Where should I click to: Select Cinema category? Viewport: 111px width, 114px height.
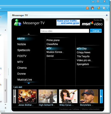22,68
